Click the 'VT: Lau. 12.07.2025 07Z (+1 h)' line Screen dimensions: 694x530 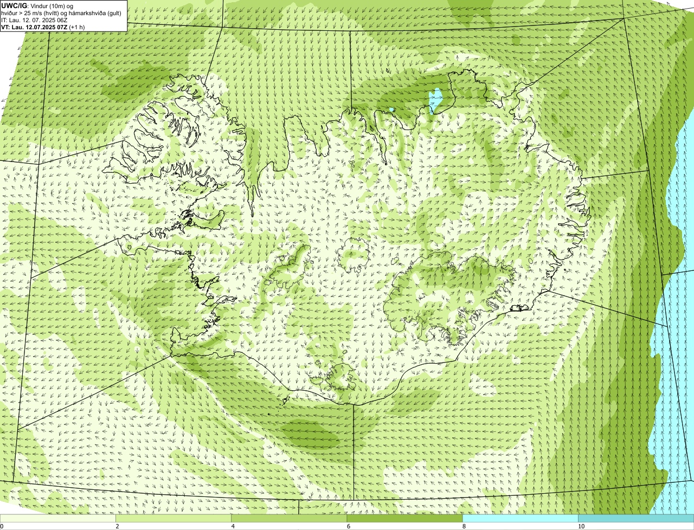[43, 27]
